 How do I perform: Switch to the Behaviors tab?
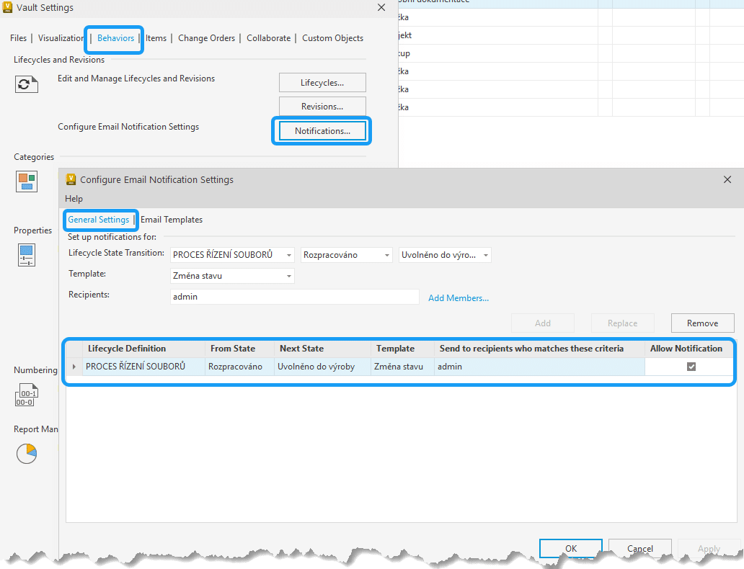tap(116, 38)
